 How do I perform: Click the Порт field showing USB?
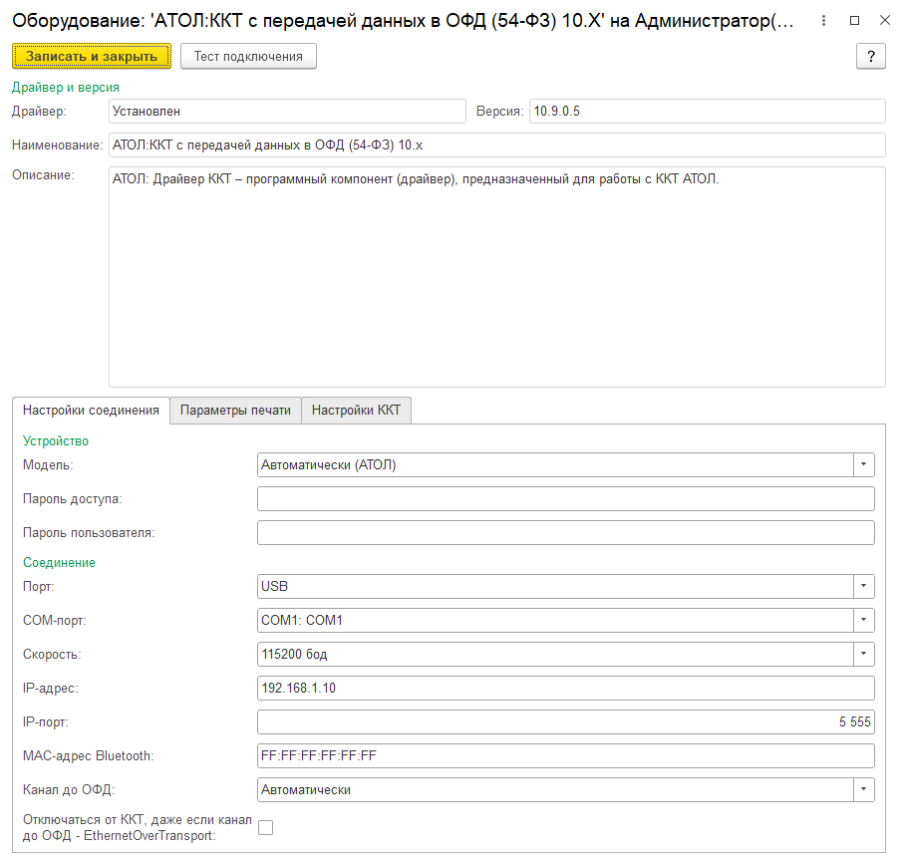[555, 586]
